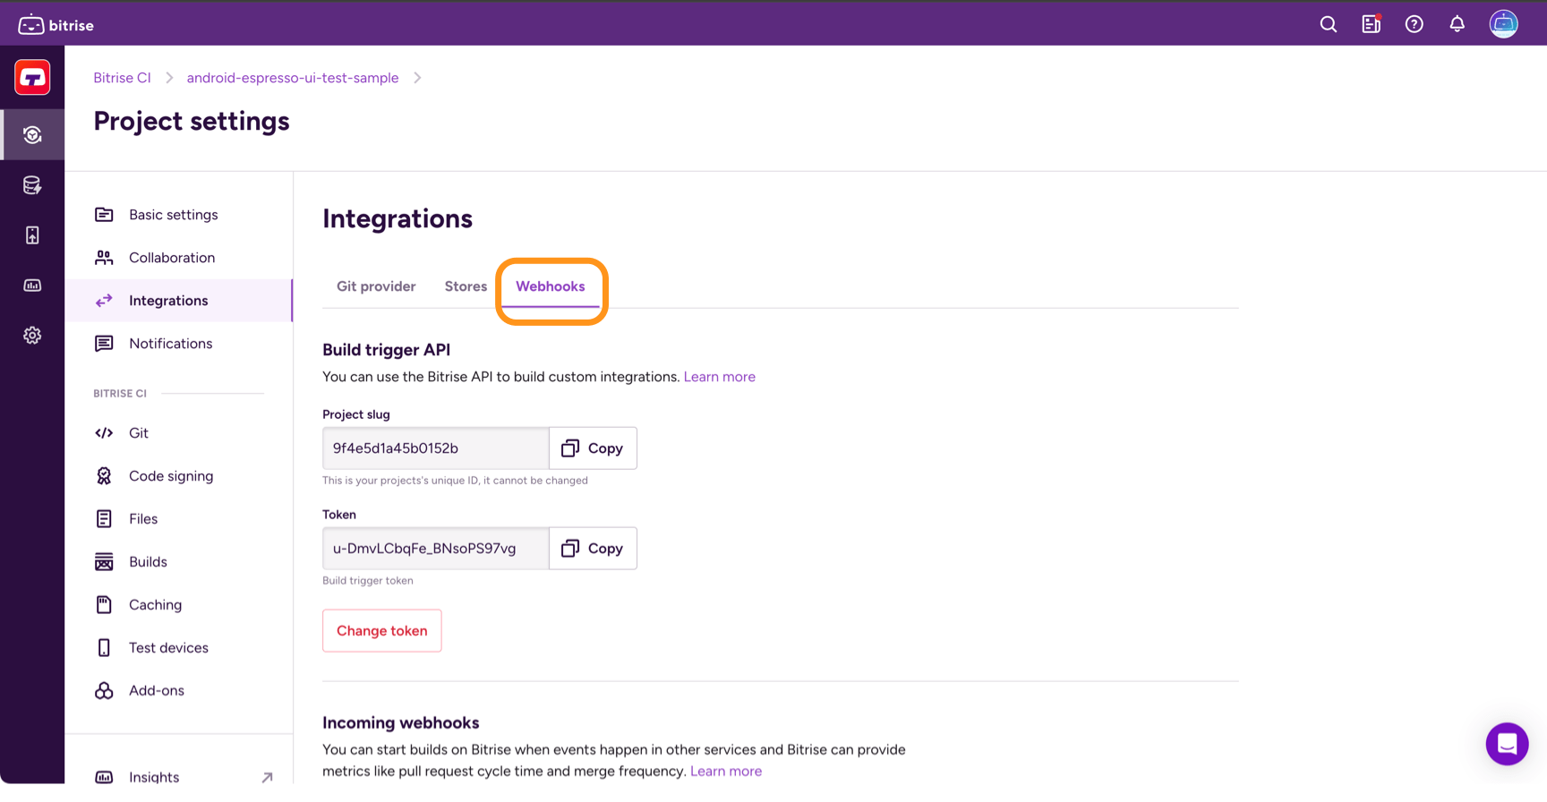Click the Change token button
This screenshot has height=802, width=1547.
pyautogui.click(x=382, y=631)
